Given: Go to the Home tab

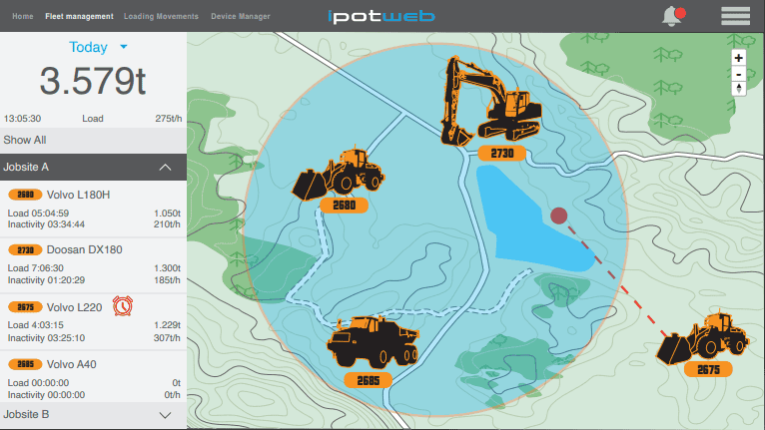Looking at the screenshot, I should point(23,16).
